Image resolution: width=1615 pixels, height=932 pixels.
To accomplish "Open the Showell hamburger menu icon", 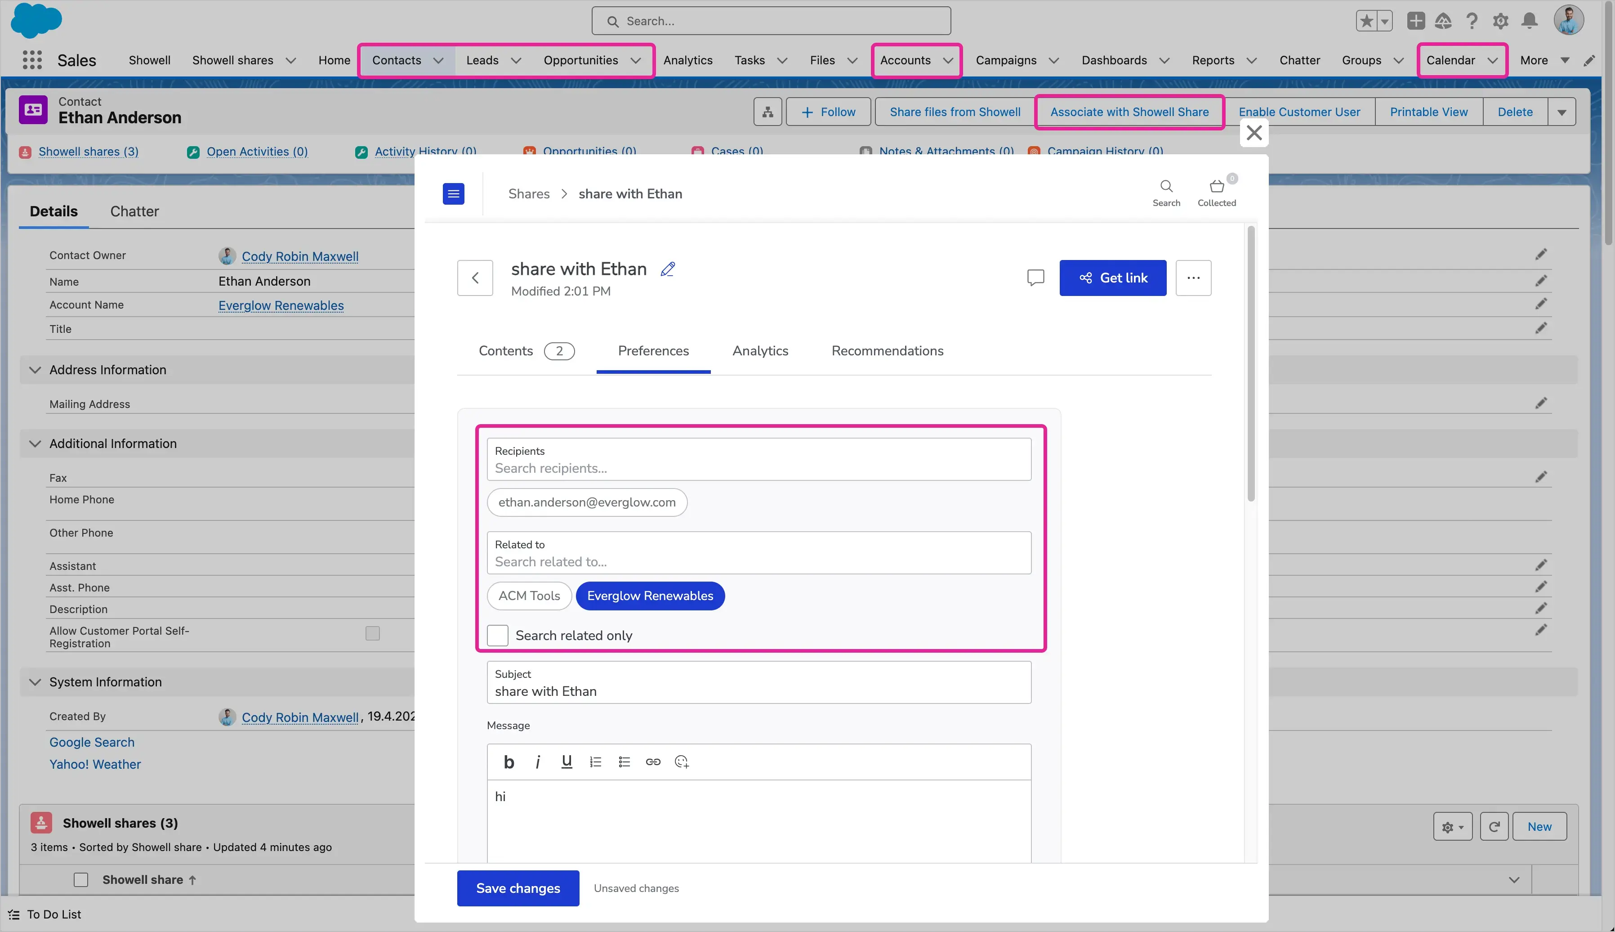I will tap(454, 193).
